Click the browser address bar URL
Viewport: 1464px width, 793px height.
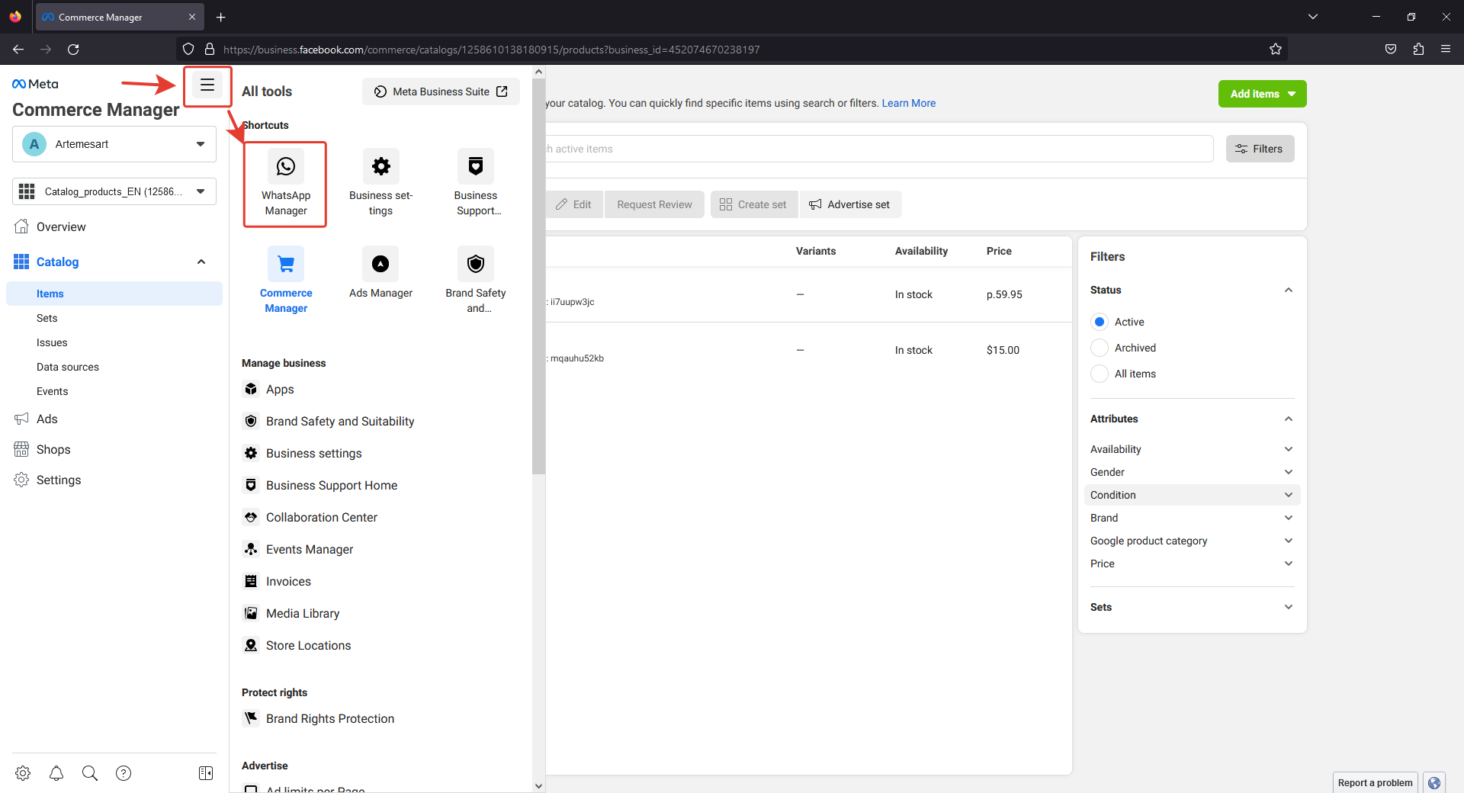(x=492, y=50)
